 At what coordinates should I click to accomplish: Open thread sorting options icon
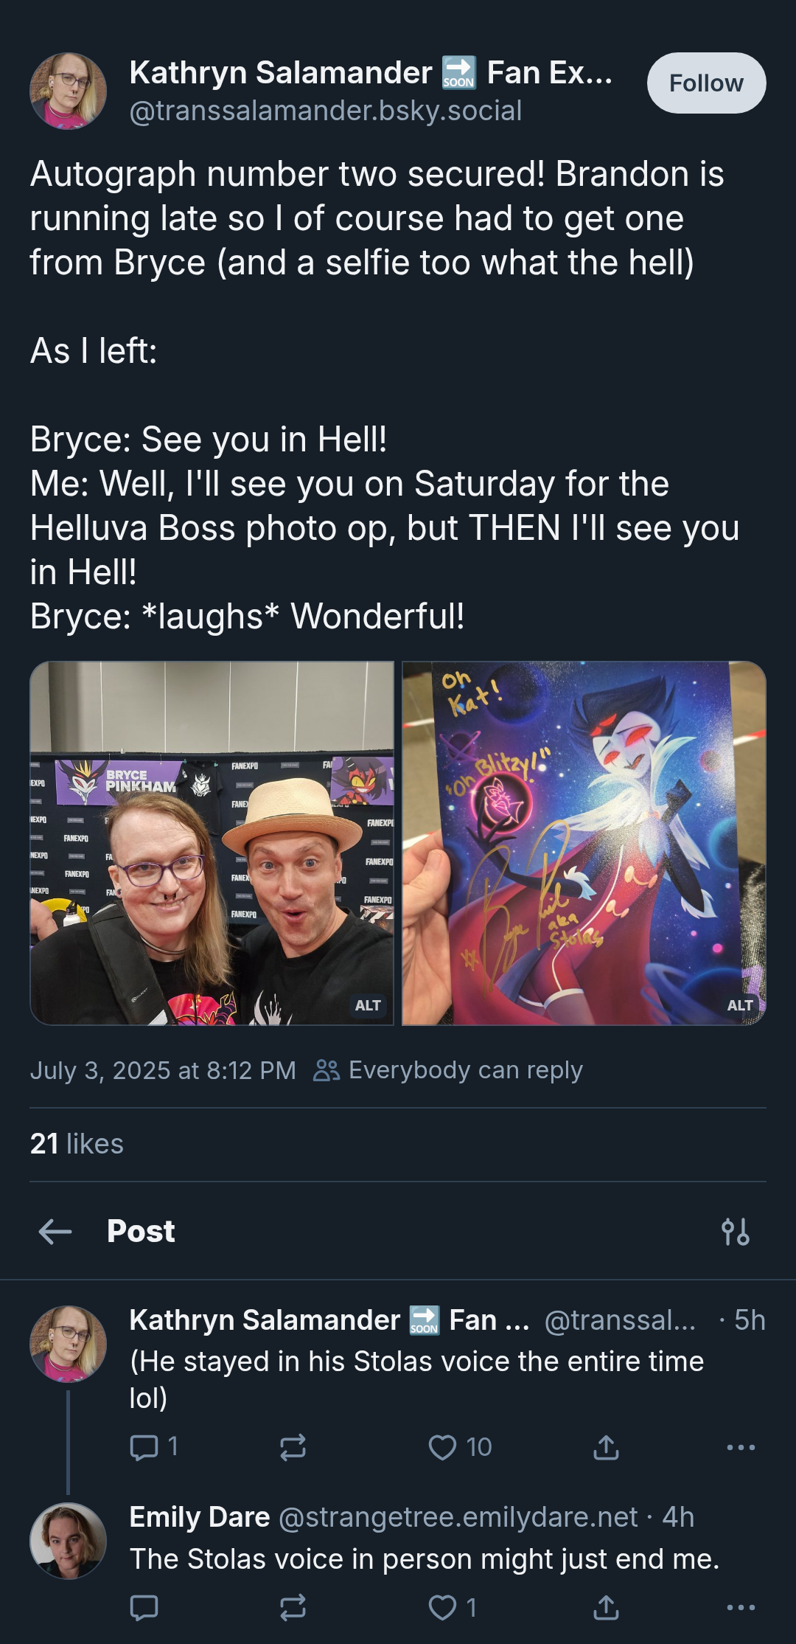(736, 1231)
